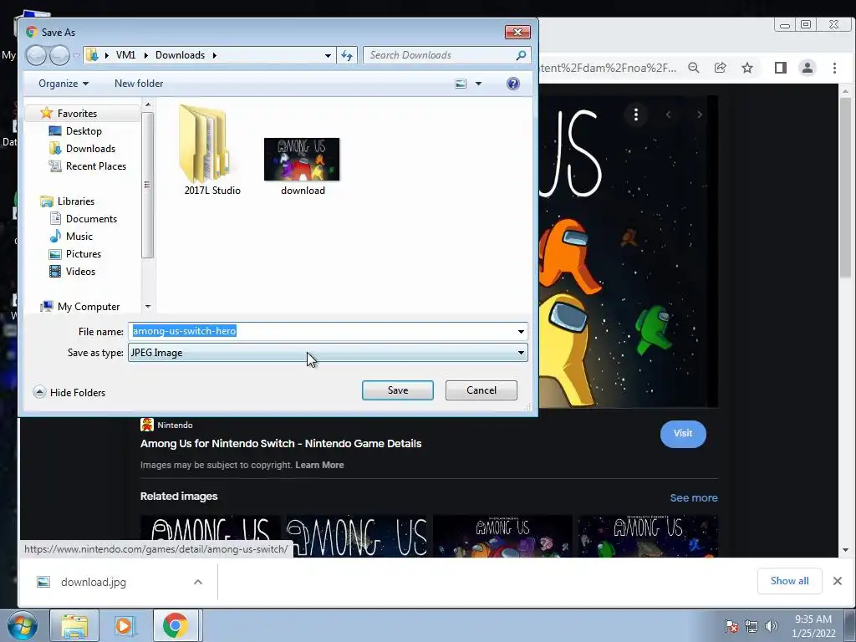
Task: Select Downloads in Favorites
Action: (x=90, y=149)
